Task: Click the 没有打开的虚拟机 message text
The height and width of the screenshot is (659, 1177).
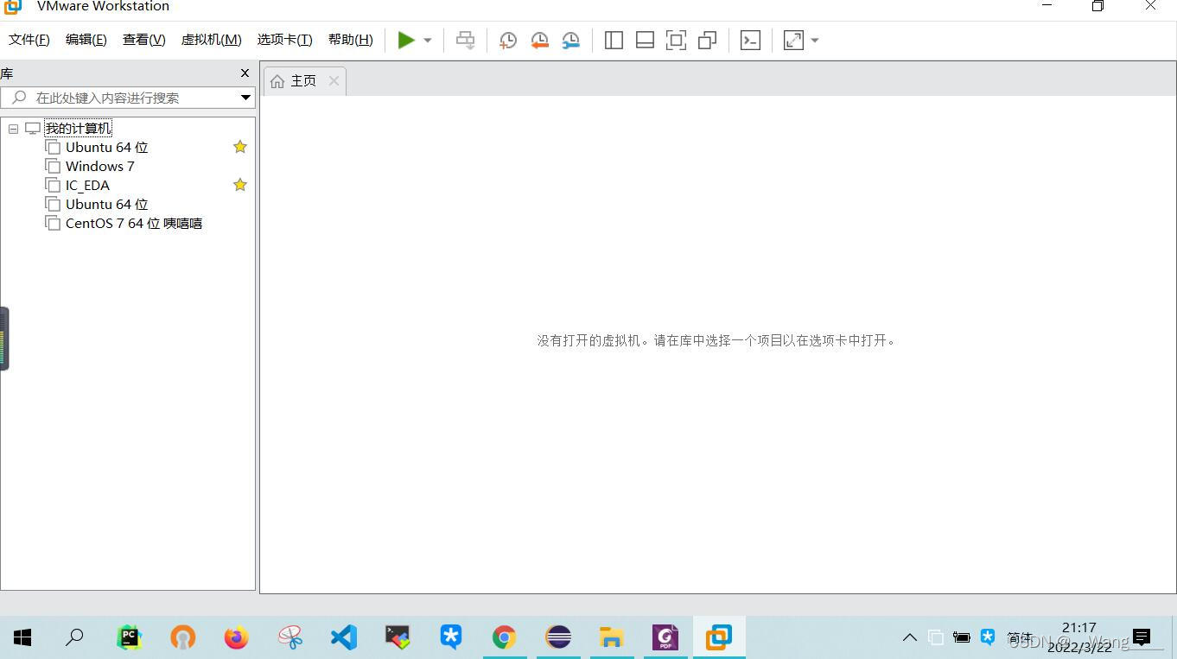Action: pos(717,340)
